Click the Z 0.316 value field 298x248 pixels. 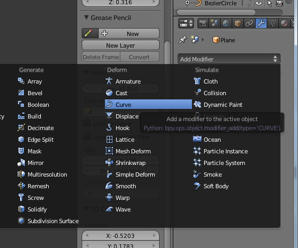pyautogui.click(x=120, y=3)
